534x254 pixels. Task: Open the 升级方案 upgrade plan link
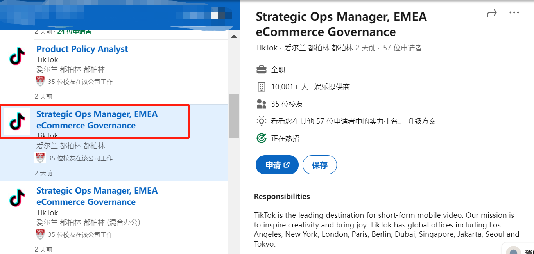pos(421,121)
